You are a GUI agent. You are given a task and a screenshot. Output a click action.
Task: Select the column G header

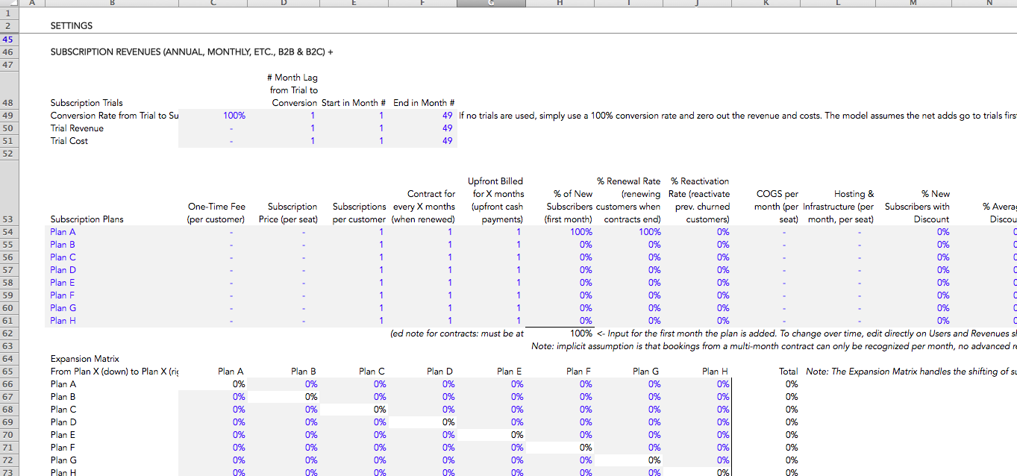pyautogui.click(x=491, y=3)
